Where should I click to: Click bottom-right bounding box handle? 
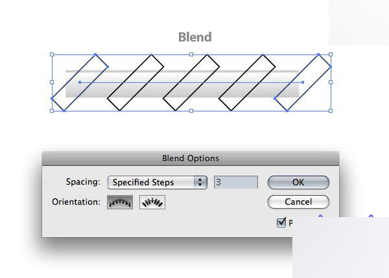(331, 110)
